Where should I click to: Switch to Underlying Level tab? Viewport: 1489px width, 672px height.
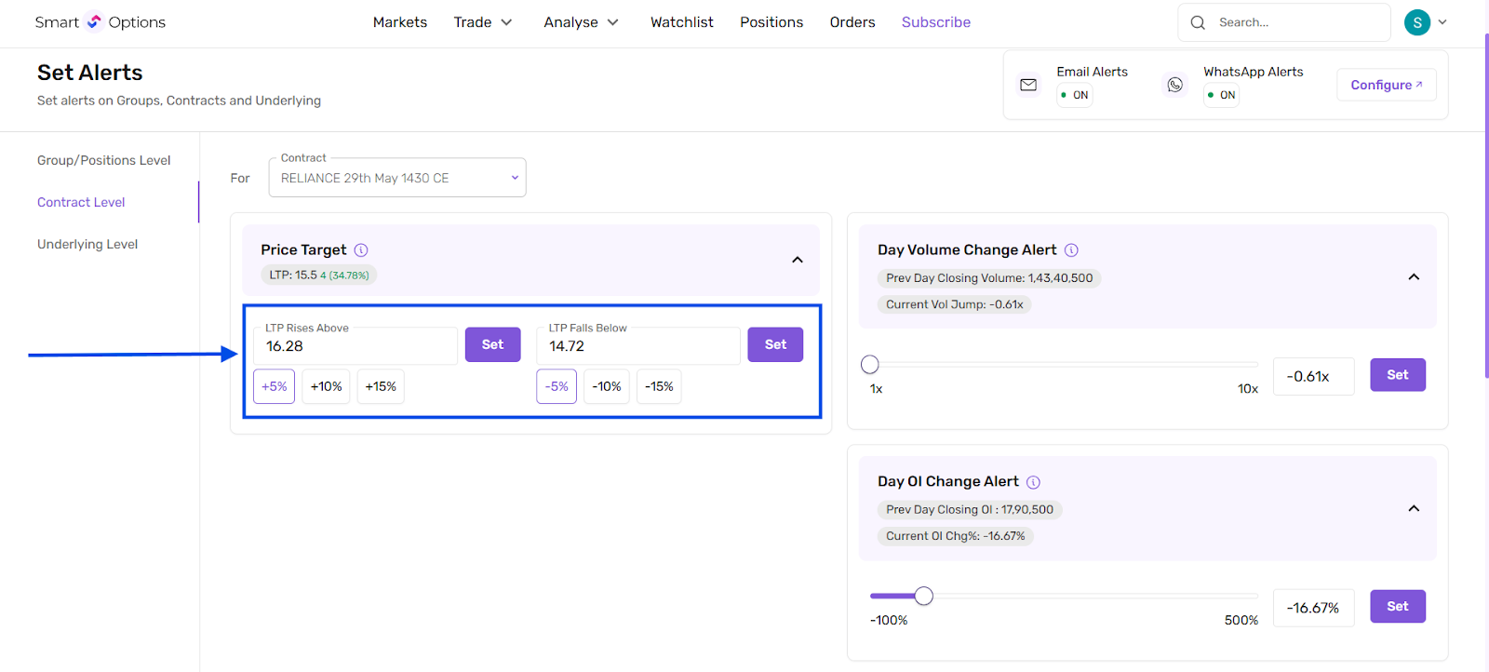[87, 244]
